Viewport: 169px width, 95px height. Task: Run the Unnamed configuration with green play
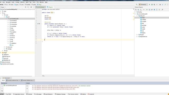pyautogui.click(x=149, y=4)
